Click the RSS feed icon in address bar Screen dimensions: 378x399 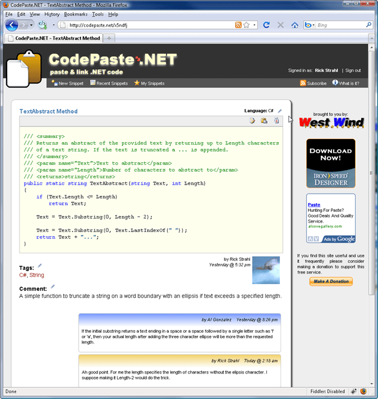click(x=238, y=25)
